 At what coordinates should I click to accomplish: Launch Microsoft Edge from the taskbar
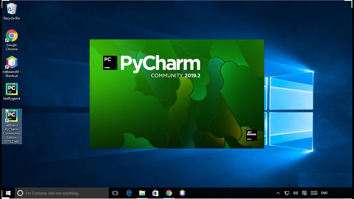pos(129,193)
